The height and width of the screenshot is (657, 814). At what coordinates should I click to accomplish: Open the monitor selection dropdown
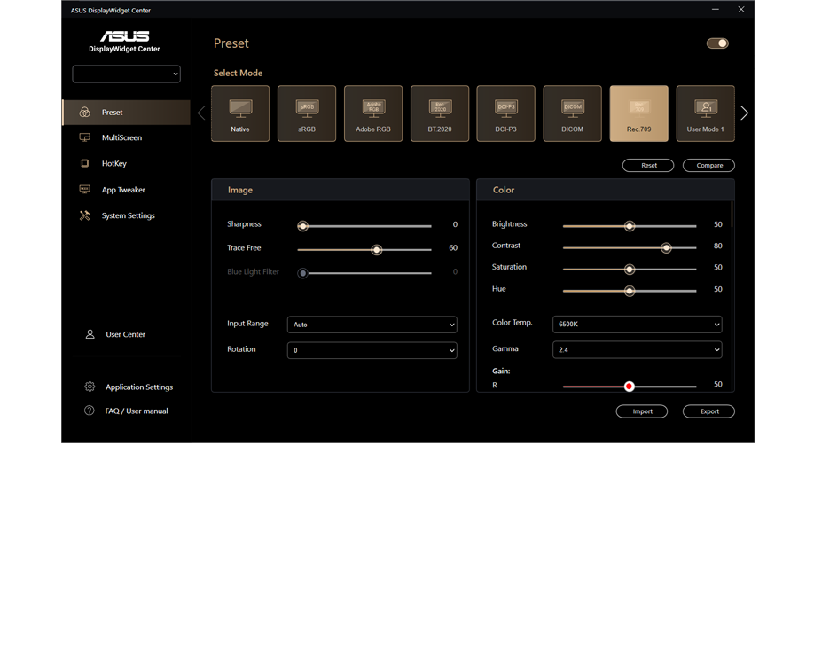(126, 74)
